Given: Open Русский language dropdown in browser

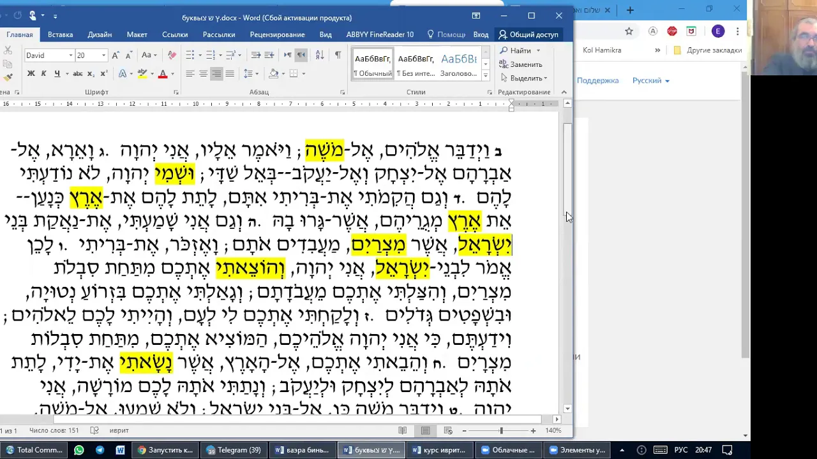Looking at the screenshot, I should point(651,81).
